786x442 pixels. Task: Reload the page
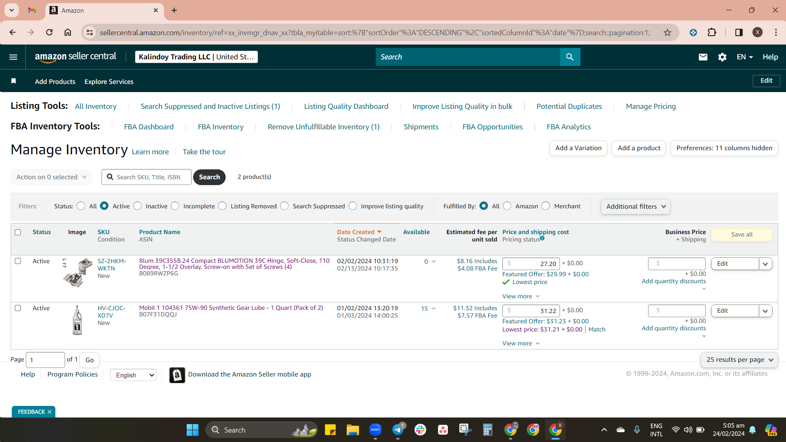click(49, 32)
